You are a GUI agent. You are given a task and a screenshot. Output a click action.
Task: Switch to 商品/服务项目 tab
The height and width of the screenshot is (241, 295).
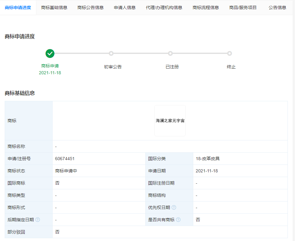pyautogui.click(x=243, y=8)
